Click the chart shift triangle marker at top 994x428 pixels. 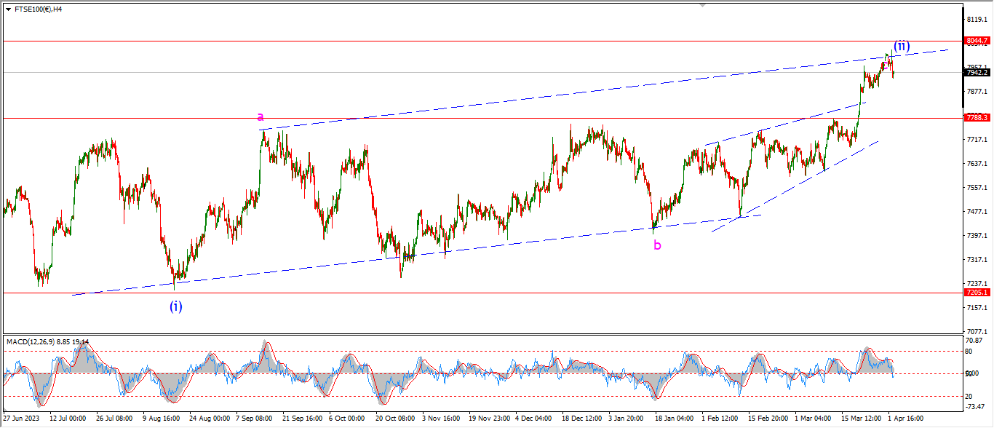(x=702, y=4)
